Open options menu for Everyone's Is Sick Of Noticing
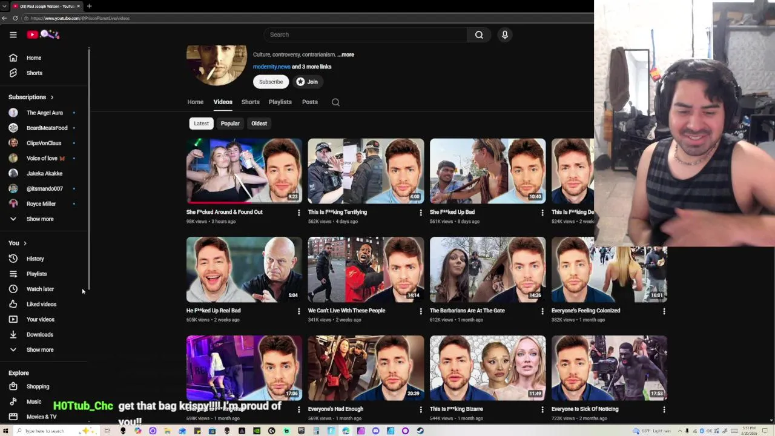 [664, 409]
